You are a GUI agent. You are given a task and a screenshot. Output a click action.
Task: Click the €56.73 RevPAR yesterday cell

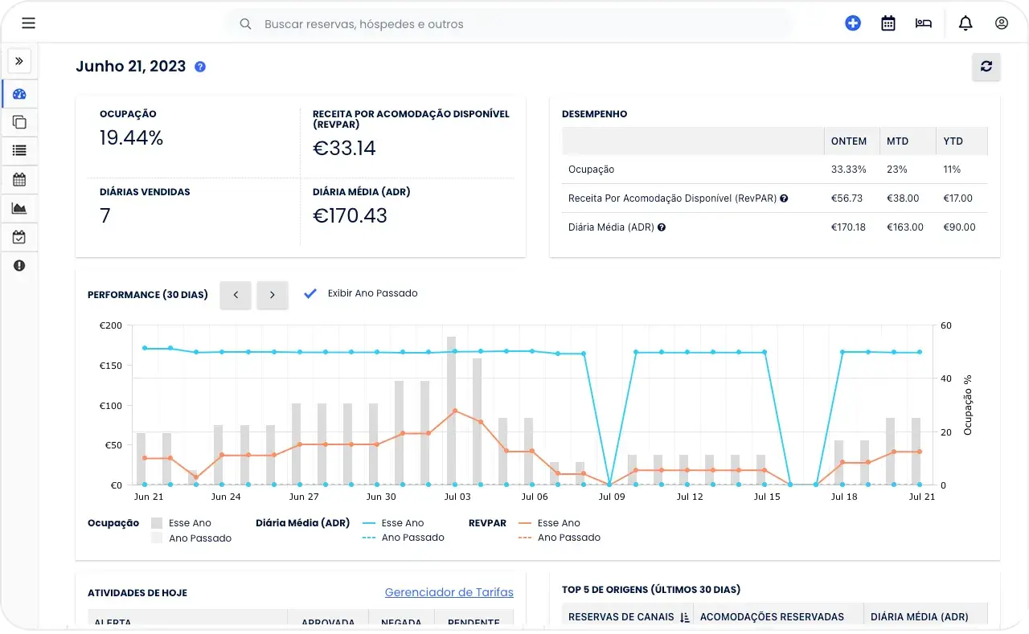coord(847,198)
